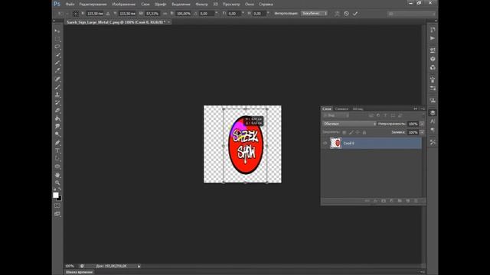Open blend mode dropdown in Layers panel

(x=350, y=124)
